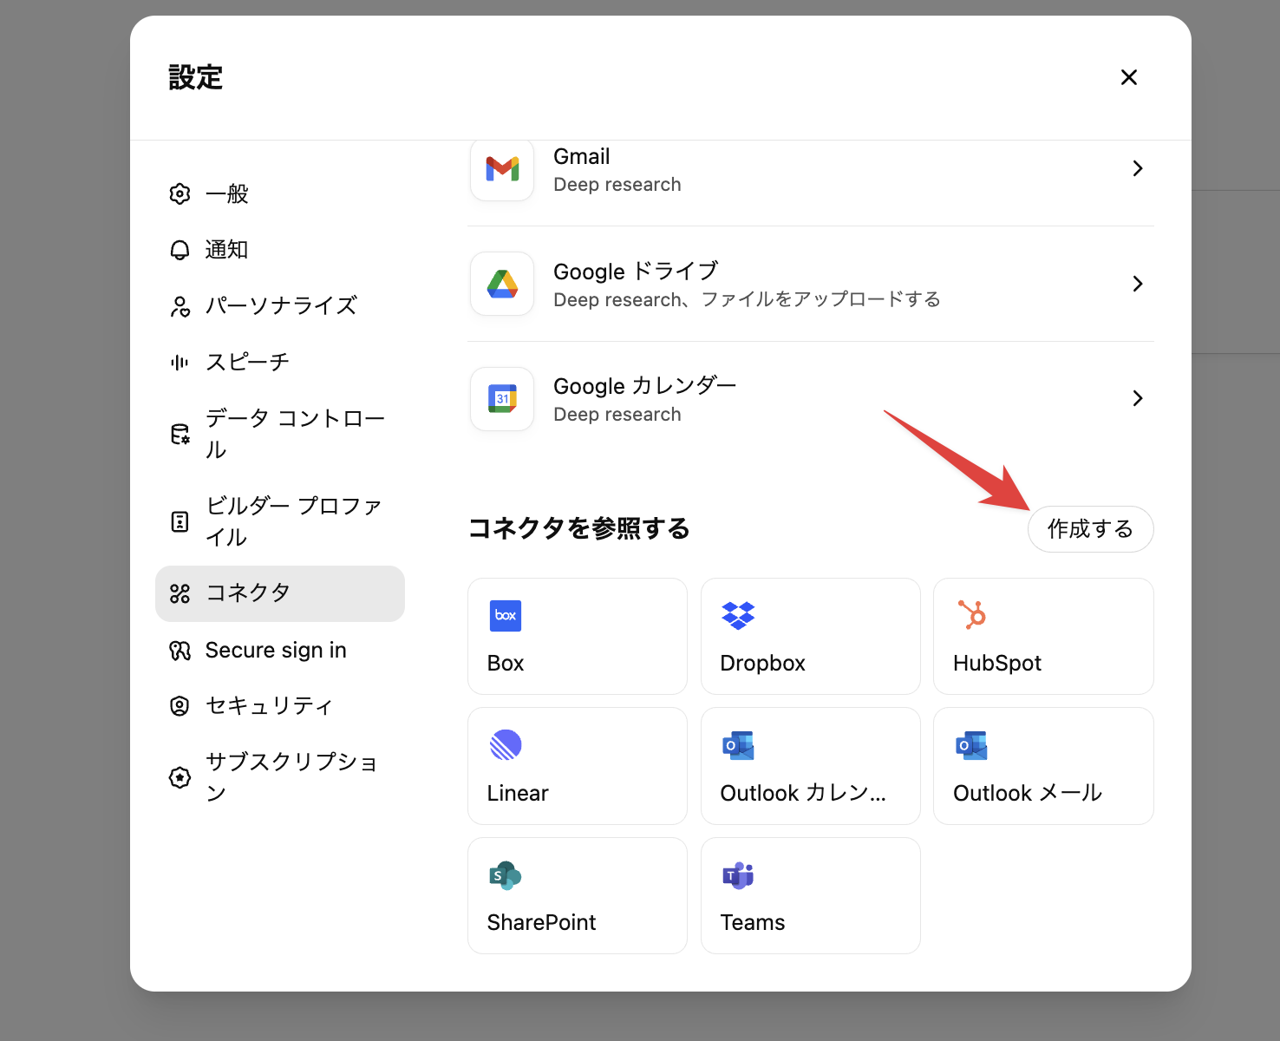Click 'Deep research、ファイルをアップロードする' description
This screenshot has width=1280, height=1041.
pos(747,300)
